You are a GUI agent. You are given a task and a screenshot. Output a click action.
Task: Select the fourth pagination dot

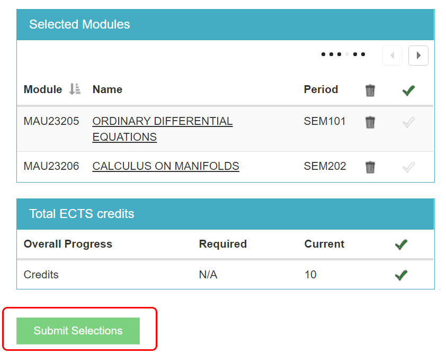pyautogui.click(x=347, y=54)
